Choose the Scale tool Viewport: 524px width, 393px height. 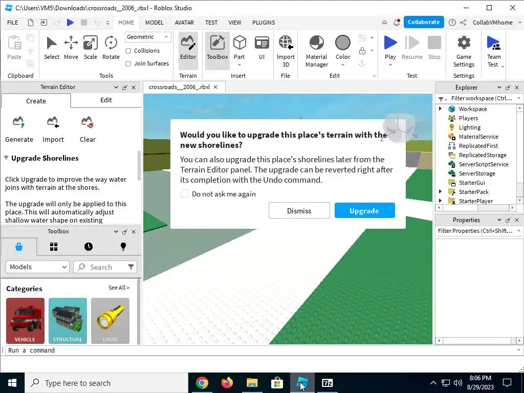(90, 48)
